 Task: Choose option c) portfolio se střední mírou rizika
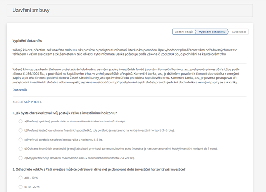(20, 140)
